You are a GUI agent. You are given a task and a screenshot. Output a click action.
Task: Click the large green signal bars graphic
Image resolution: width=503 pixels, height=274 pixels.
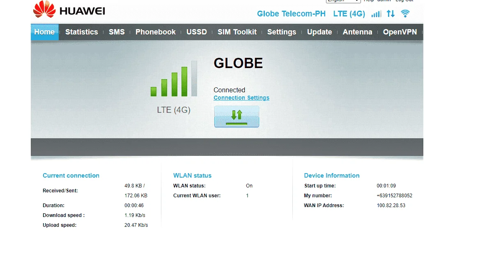pyautogui.click(x=174, y=79)
